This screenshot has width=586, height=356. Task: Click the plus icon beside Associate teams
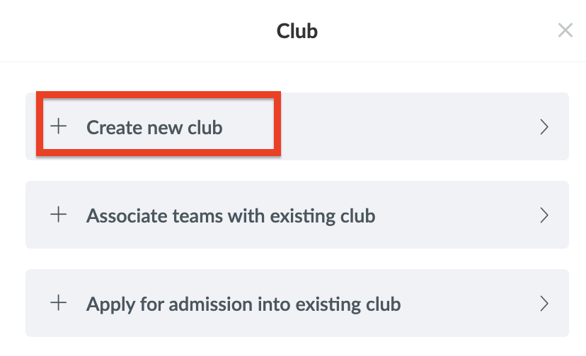(x=59, y=215)
